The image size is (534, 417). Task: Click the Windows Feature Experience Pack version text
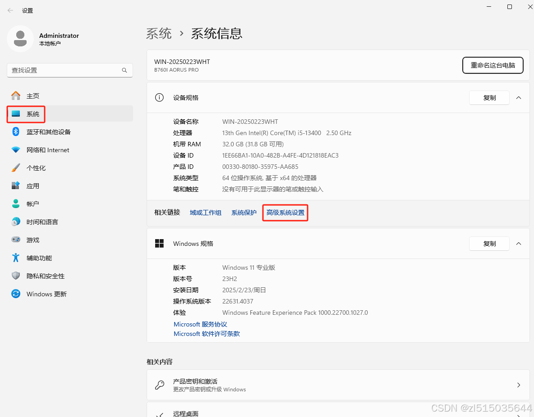point(295,313)
